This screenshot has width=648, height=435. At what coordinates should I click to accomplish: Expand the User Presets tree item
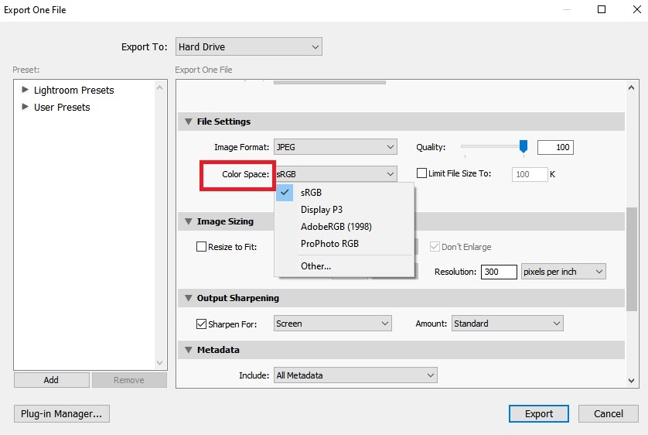pos(25,107)
